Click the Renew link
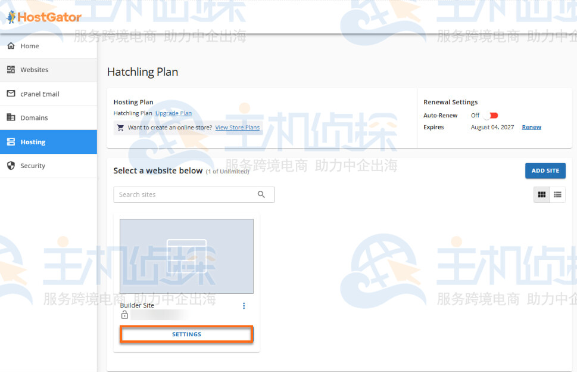 click(531, 127)
